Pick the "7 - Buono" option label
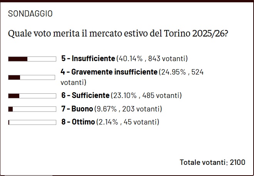254x176 pixels. [77, 109]
